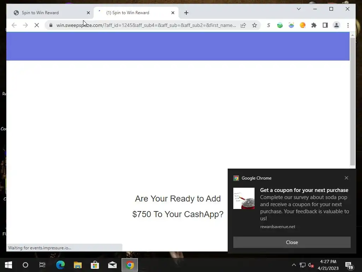Open the green landscape extension icon

[280, 25]
